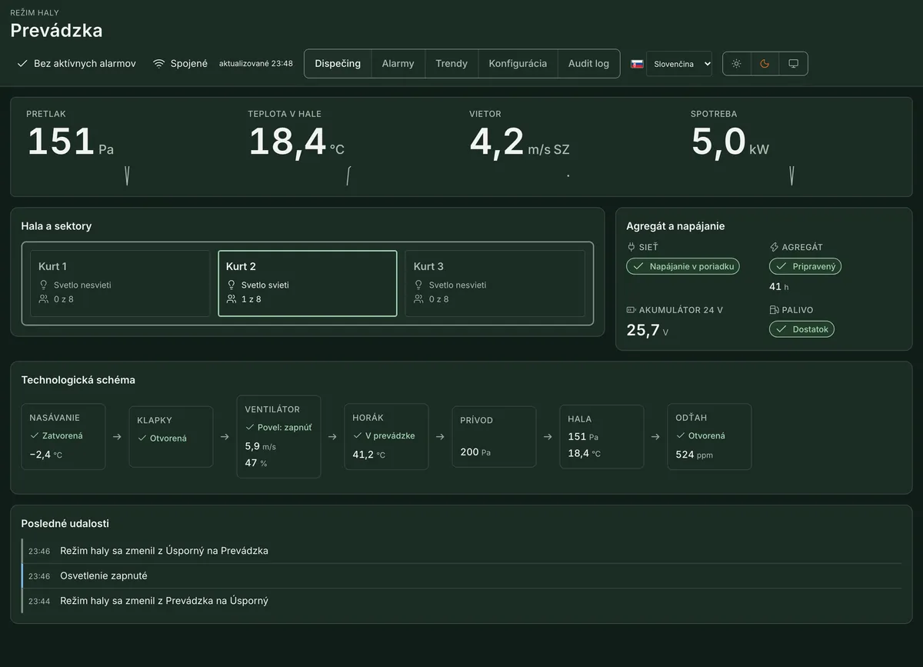Screen dimensions: 923x667
Task: Select system theme monitor icon
Action: pyautogui.click(x=794, y=64)
